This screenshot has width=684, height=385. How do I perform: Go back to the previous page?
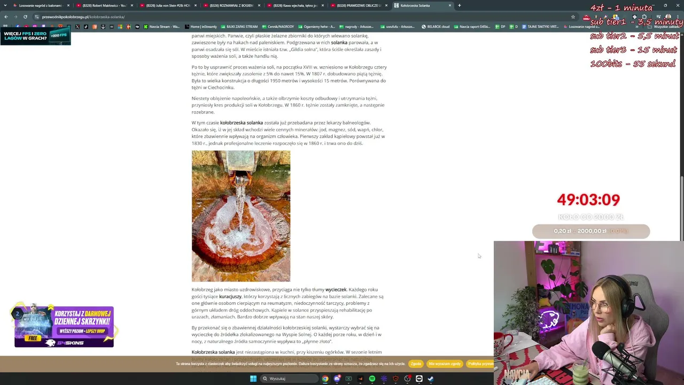pos(6,17)
